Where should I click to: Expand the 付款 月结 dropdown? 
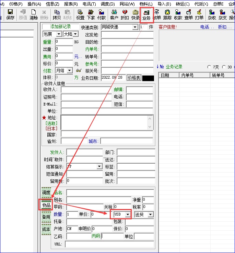69,70
